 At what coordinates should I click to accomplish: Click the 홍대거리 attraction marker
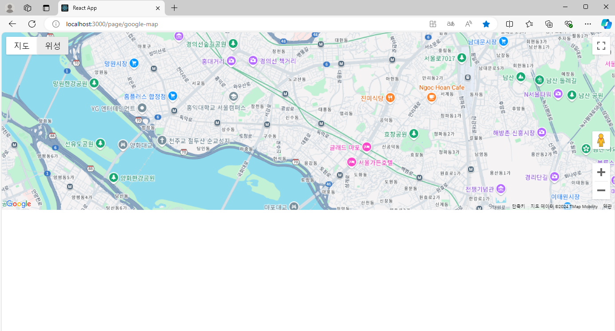[231, 61]
